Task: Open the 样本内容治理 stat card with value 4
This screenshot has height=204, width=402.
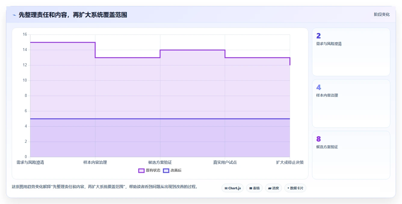Action: point(351,103)
